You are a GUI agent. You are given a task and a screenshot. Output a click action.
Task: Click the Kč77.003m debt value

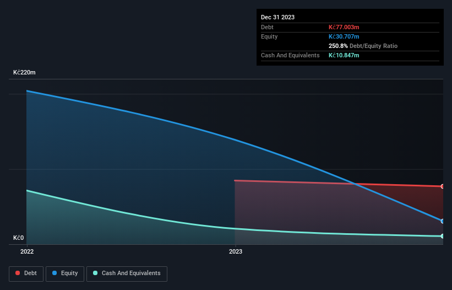coord(344,27)
